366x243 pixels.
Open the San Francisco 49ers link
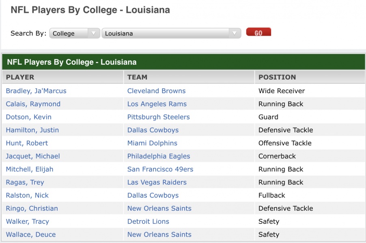160,169
